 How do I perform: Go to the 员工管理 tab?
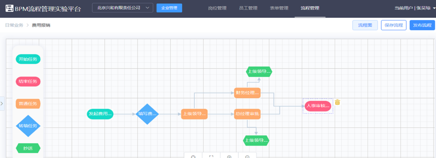[x=248, y=8]
